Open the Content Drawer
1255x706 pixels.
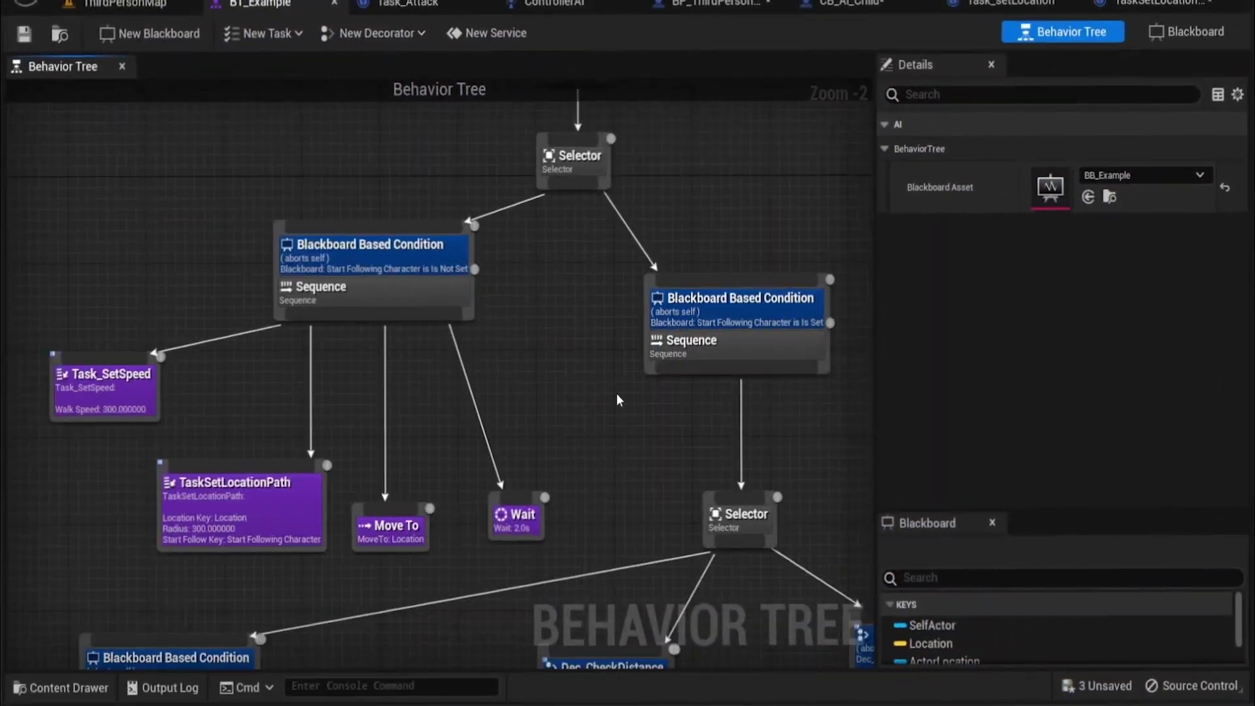pyautogui.click(x=61, y=688)
